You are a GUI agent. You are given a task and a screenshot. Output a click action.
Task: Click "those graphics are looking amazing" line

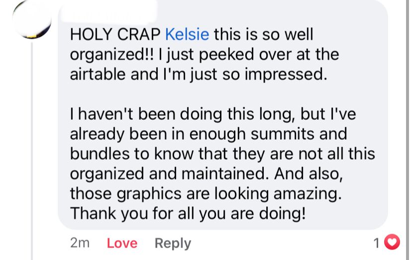[x=206, y=194]
